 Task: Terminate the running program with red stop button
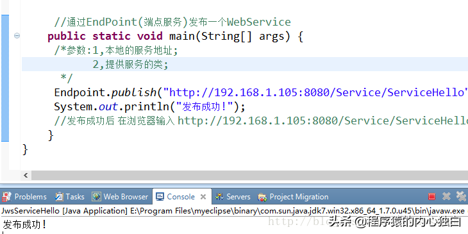[431, 196]
